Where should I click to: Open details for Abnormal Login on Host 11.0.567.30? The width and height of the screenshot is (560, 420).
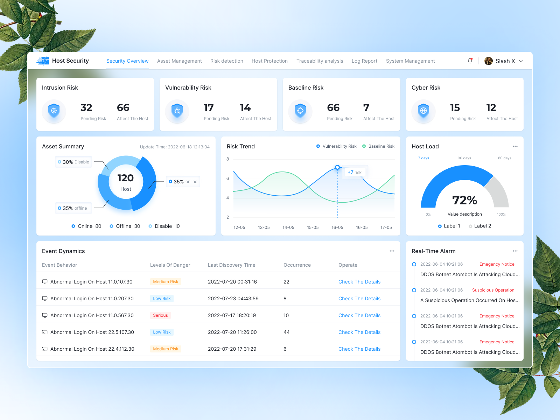[359, 315]
